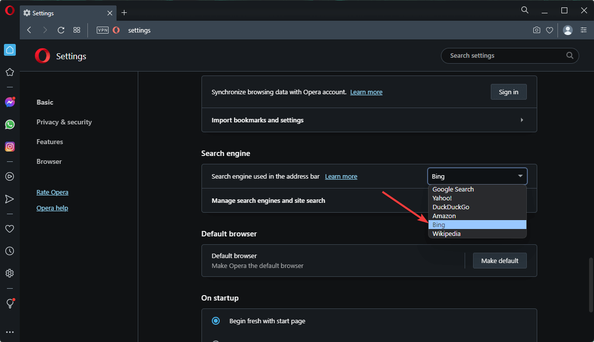Click the Search engine section heading
Screen dimensions: 594x342
[226, 153]
